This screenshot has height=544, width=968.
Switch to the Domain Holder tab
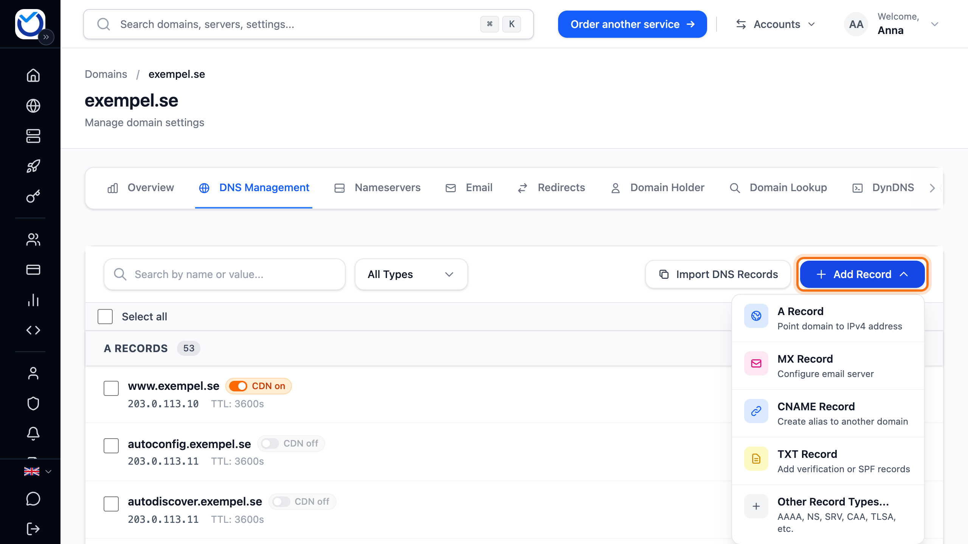pyautogui.click(x=658, y=188)
